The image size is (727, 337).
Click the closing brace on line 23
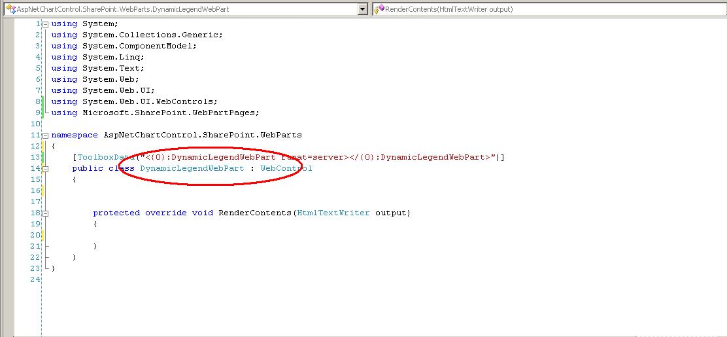[x=54, y=269]
